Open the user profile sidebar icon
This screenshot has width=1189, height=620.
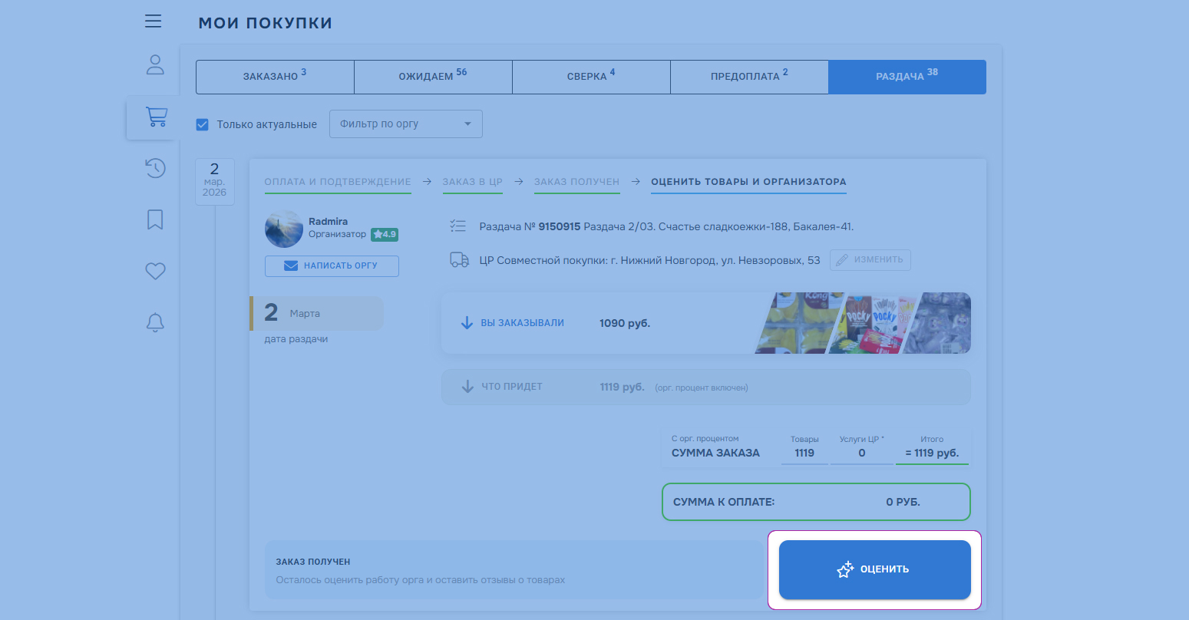click(155, 64)
